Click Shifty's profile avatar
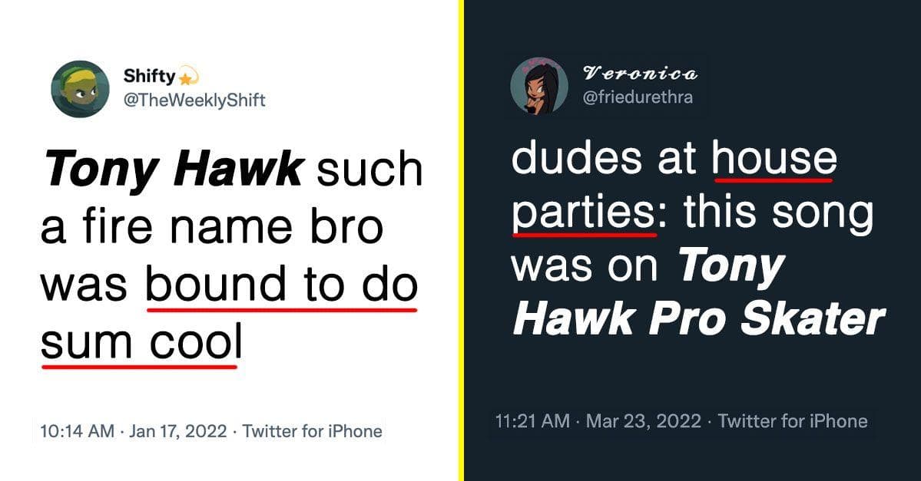921x481 pixels. click(x=80, y=88)
